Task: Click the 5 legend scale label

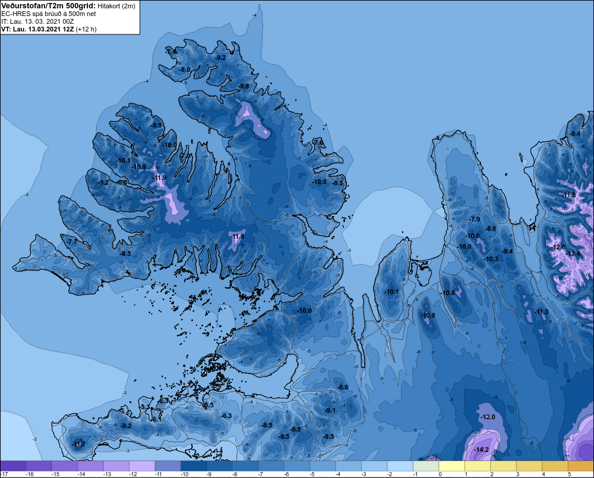Action: 570,474
